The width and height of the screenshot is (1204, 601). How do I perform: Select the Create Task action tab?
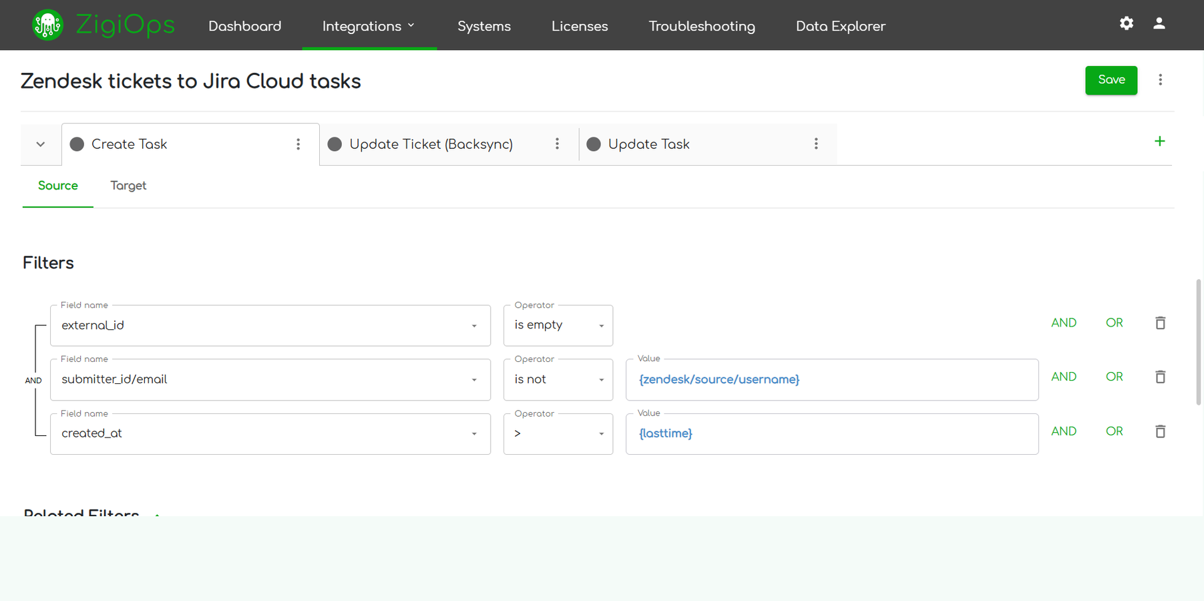tap(190, 144)
